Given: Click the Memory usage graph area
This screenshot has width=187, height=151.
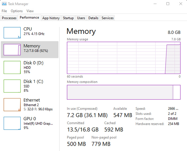Looking at the screenshot, I should [124, 58].
